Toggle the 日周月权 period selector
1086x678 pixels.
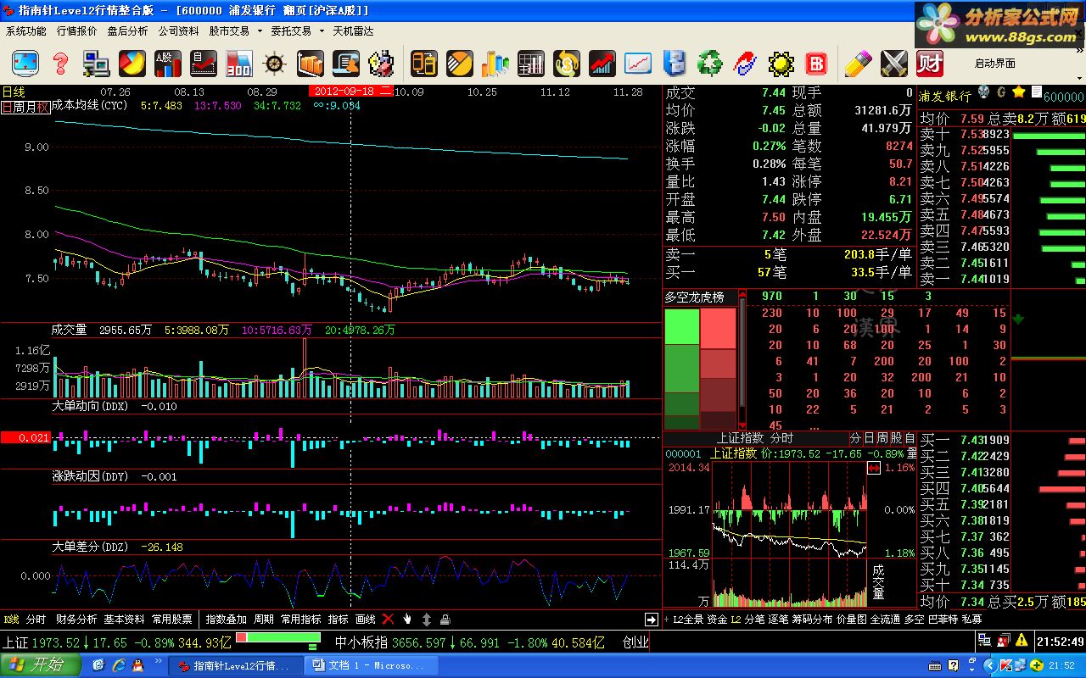click(x=25, y=107)
